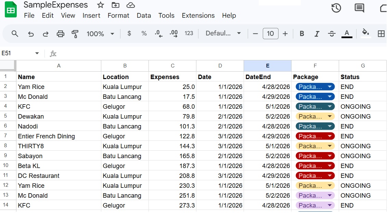
Task: Open version history clock icon
Action: 336,8
